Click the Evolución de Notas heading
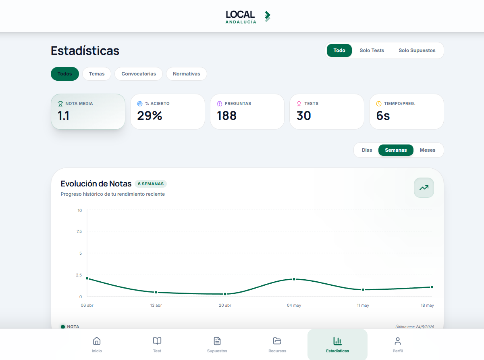This screenshot has width=484, height=360. tap(96, 184)
